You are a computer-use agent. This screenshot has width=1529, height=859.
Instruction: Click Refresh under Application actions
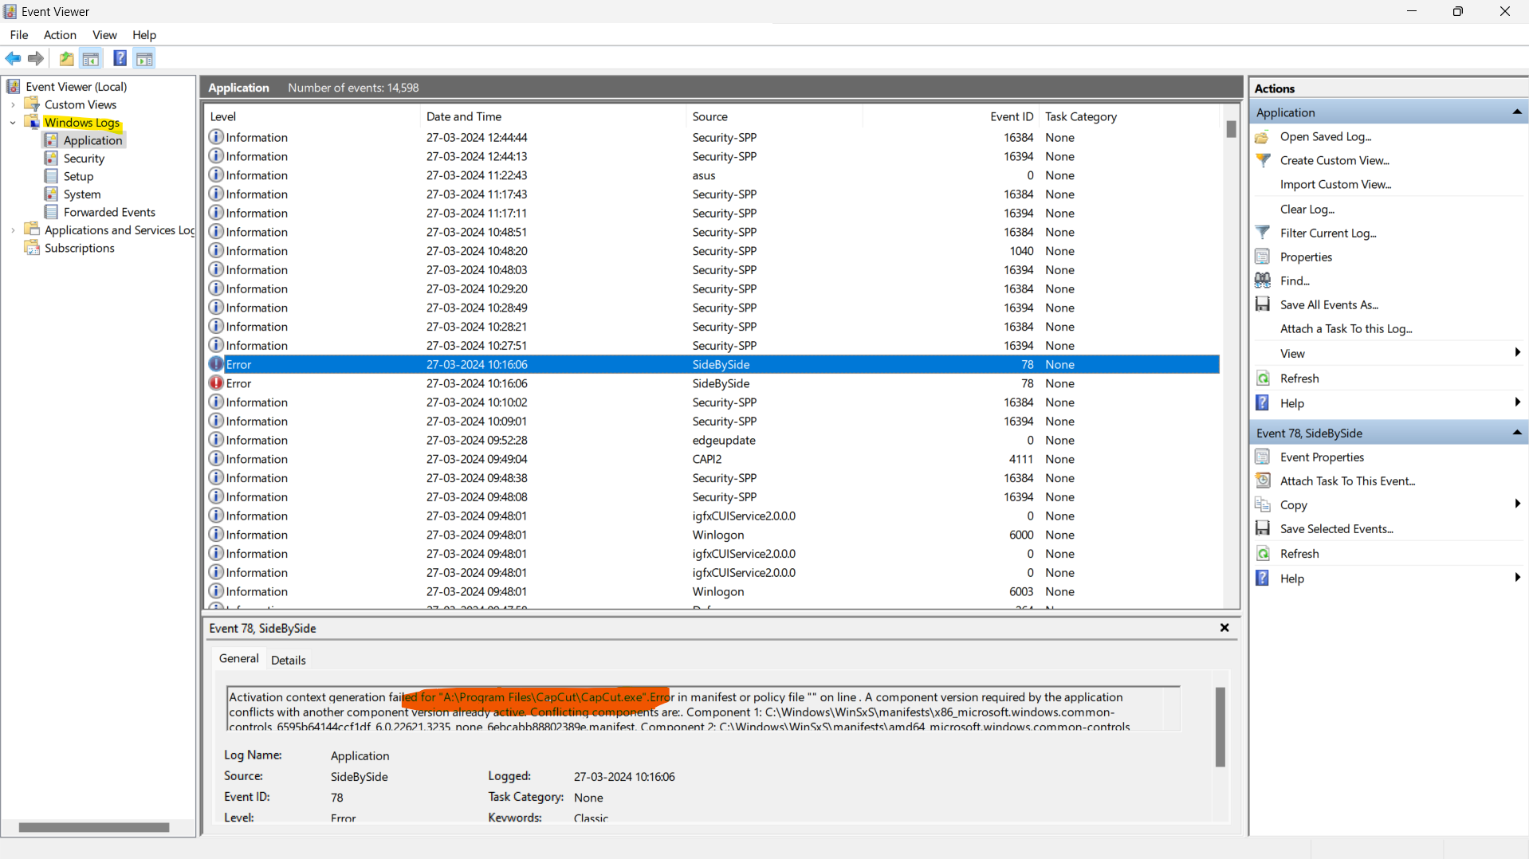point(1299,378)
